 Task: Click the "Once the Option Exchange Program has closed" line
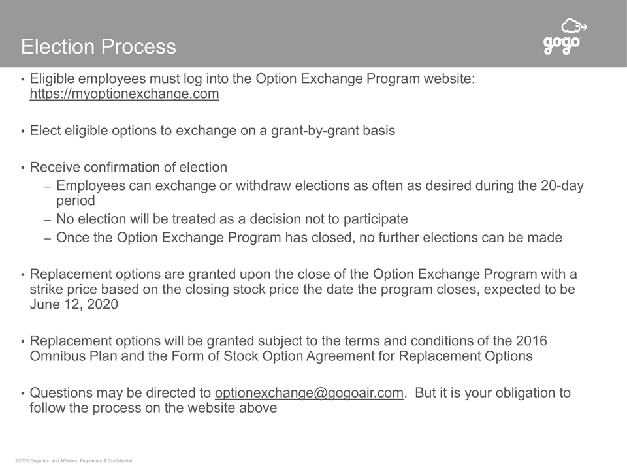click(309, 238)
